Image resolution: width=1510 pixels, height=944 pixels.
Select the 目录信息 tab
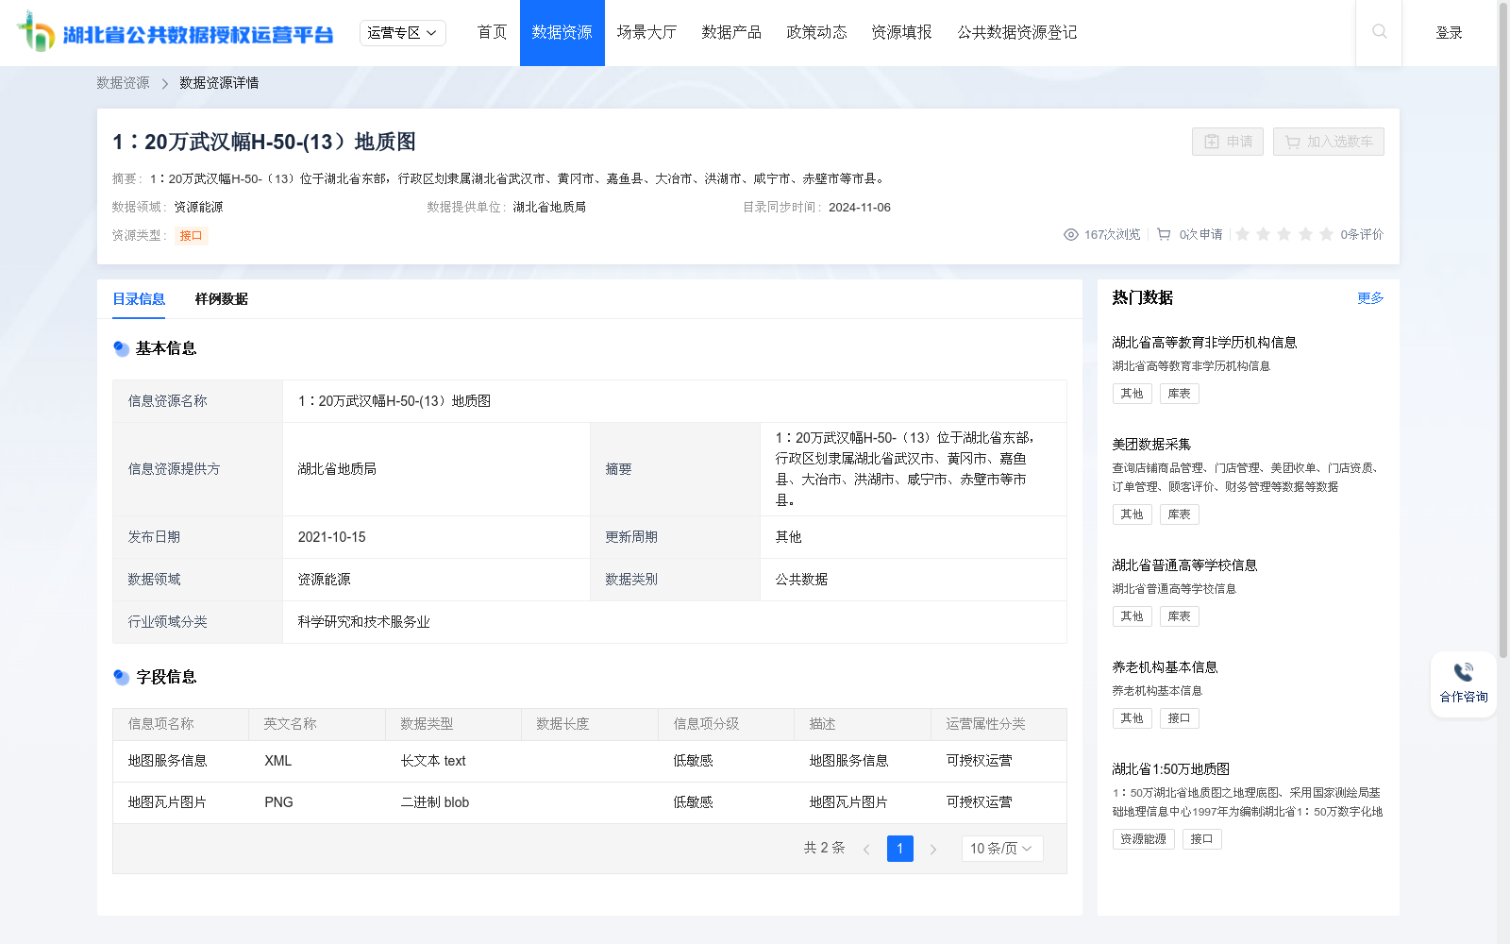pyautogui.click(x=138, y=299)
